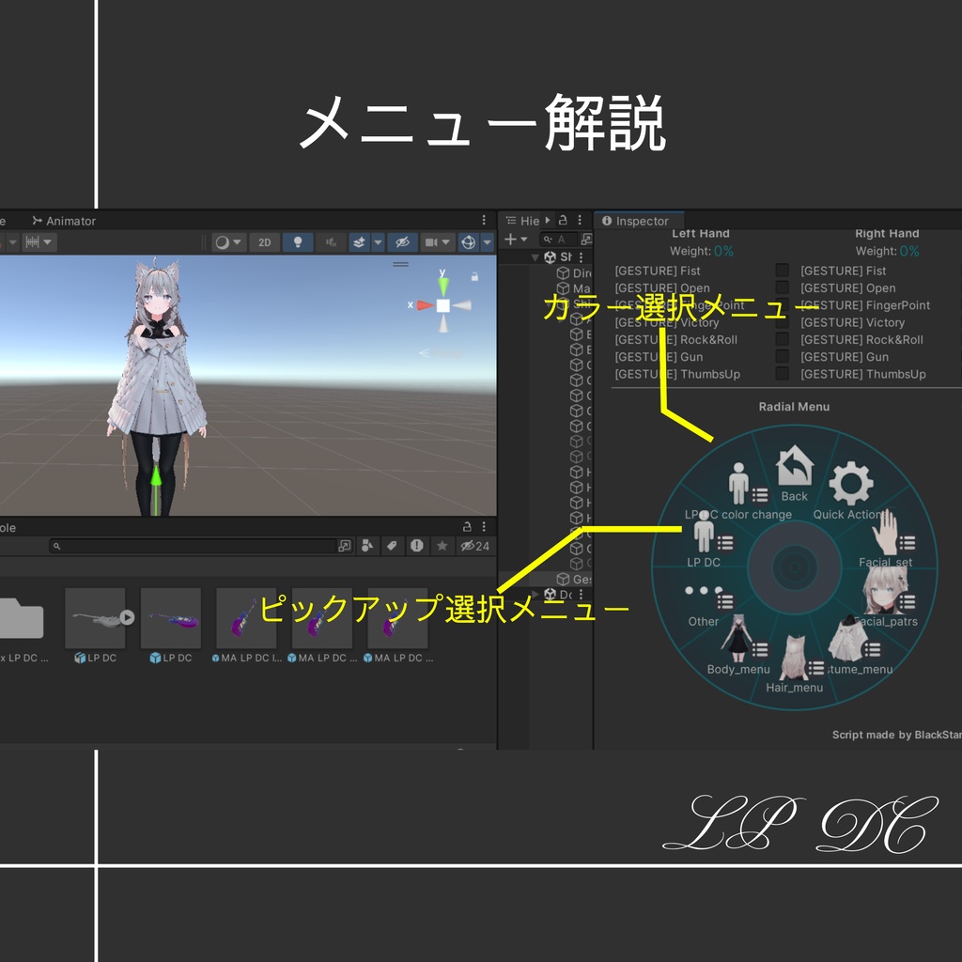Toggle Left Hand Fist gesture checkbox
This screenshot has height=962, width=962.
[782, 271]
